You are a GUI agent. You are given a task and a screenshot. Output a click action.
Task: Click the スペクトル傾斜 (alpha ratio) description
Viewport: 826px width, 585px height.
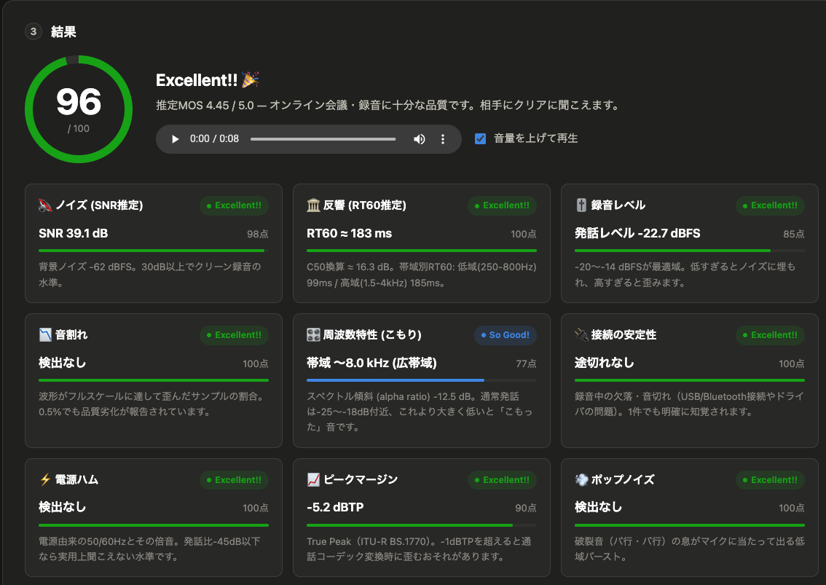[x=420, y=412]
